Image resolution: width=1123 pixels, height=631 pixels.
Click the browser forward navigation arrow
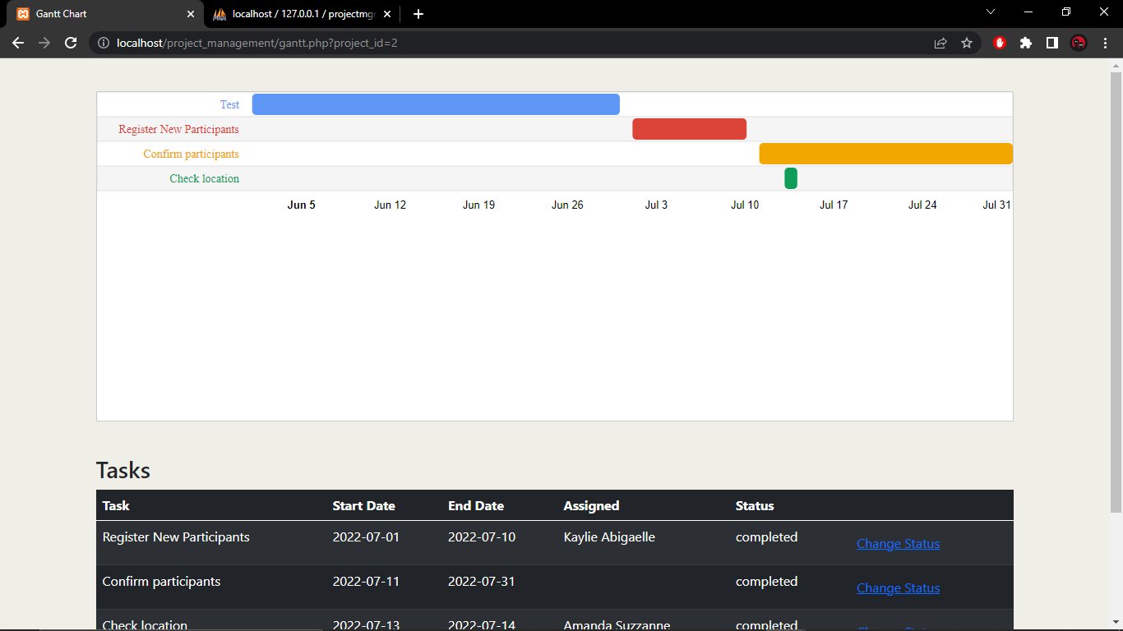(x=44, y=43)
